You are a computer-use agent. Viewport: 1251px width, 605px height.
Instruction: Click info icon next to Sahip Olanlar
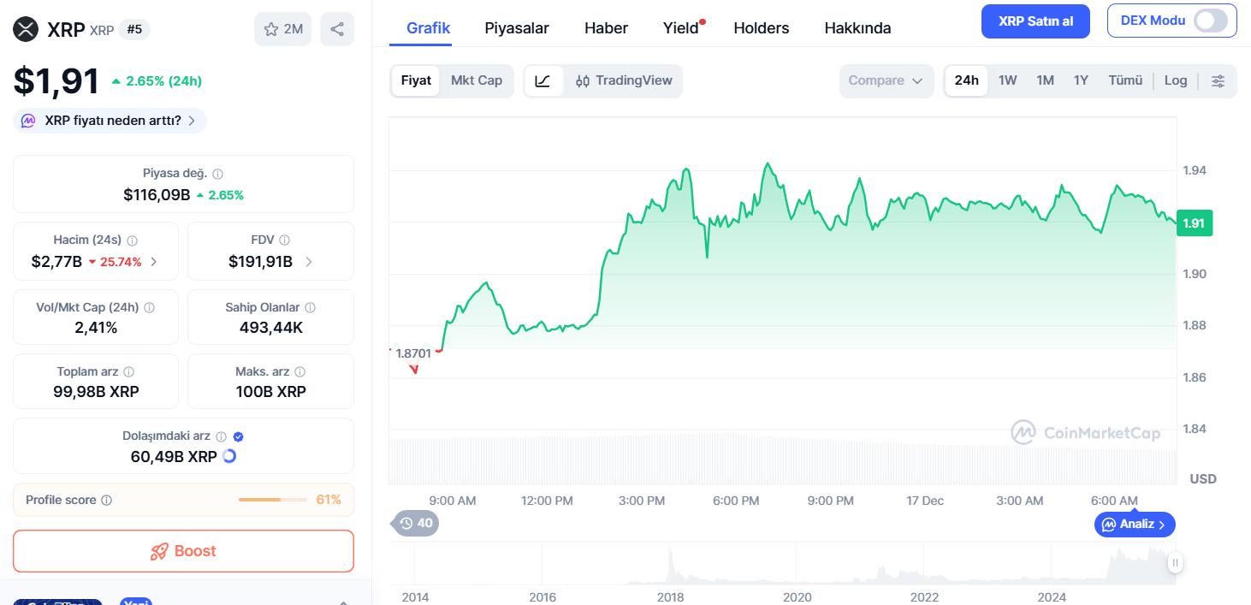coord(310,307)
